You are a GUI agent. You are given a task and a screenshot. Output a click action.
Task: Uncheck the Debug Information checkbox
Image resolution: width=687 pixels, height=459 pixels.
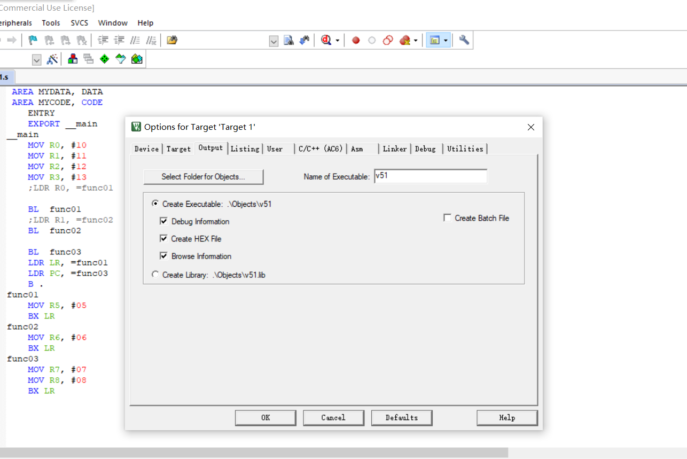(164, 221)
